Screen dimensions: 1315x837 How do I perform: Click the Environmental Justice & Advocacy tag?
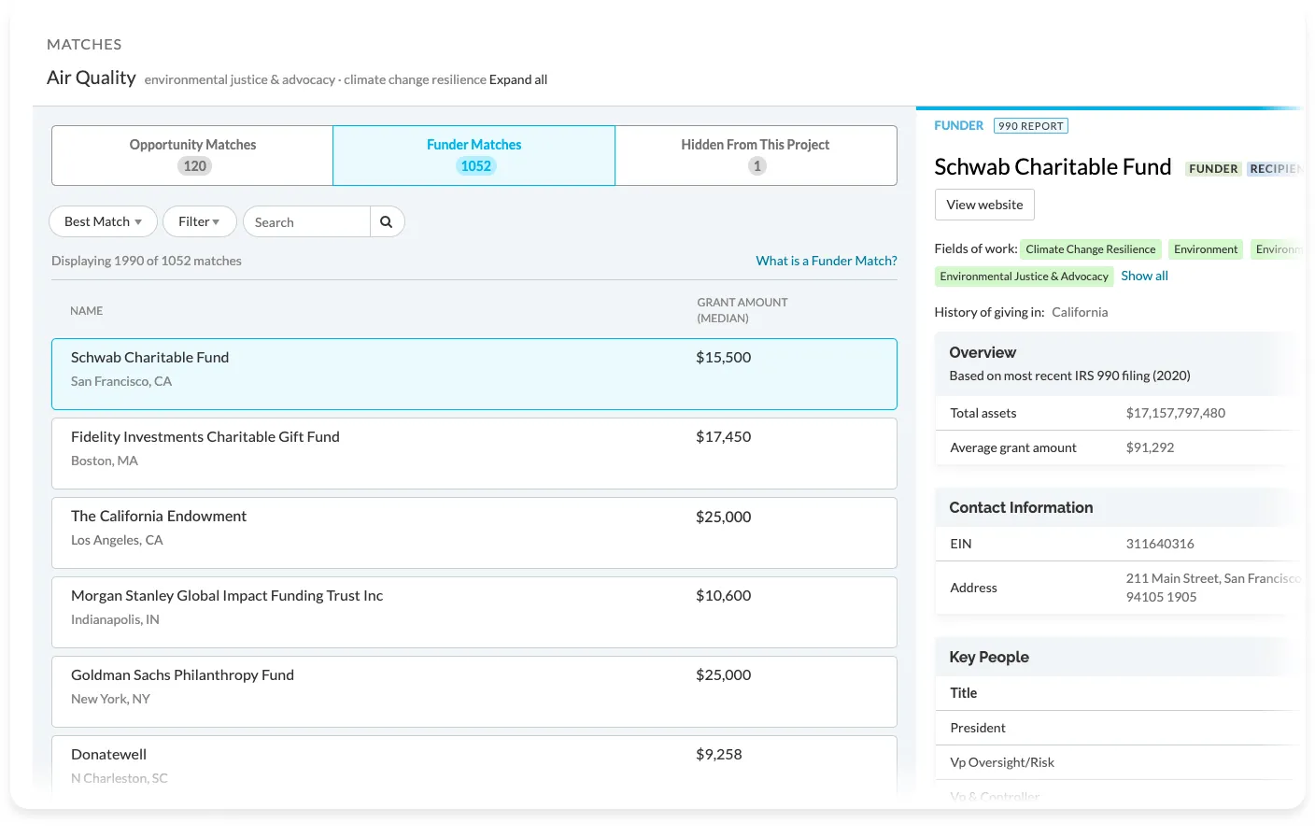point(1024,277)
